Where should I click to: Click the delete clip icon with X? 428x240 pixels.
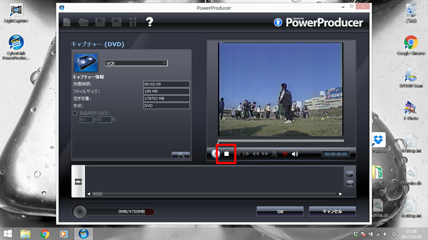(x=350, y=184)
